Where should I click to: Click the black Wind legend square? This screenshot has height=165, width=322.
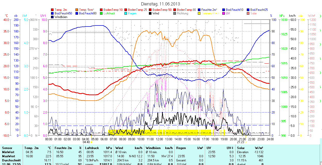click(x=150, y=13)
